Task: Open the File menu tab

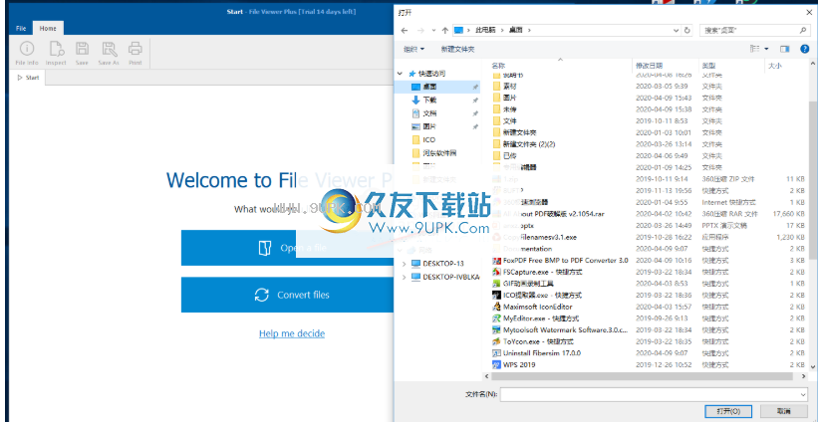Action: (x=21, y=28)
